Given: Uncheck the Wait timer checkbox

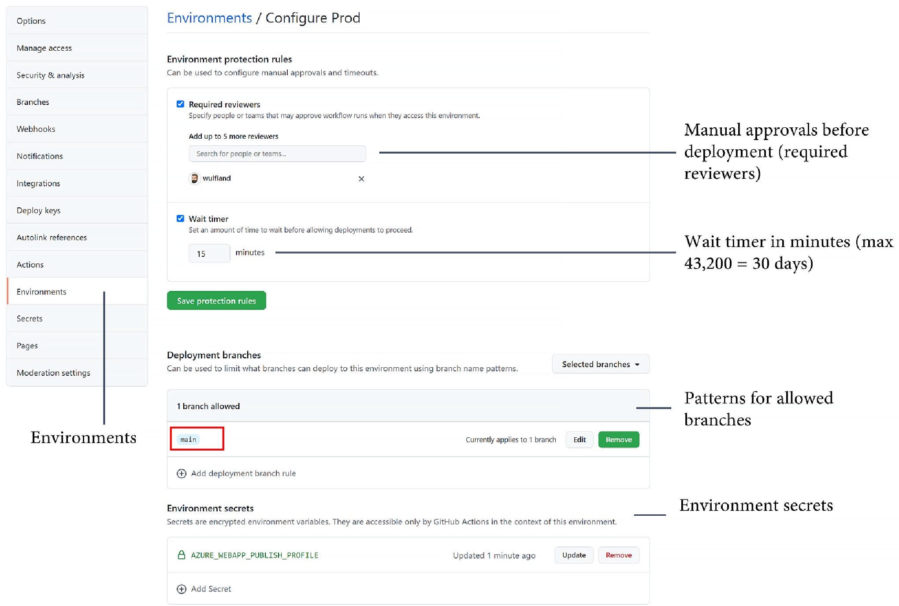Looking at the screenshot, I should coord(180,218).
